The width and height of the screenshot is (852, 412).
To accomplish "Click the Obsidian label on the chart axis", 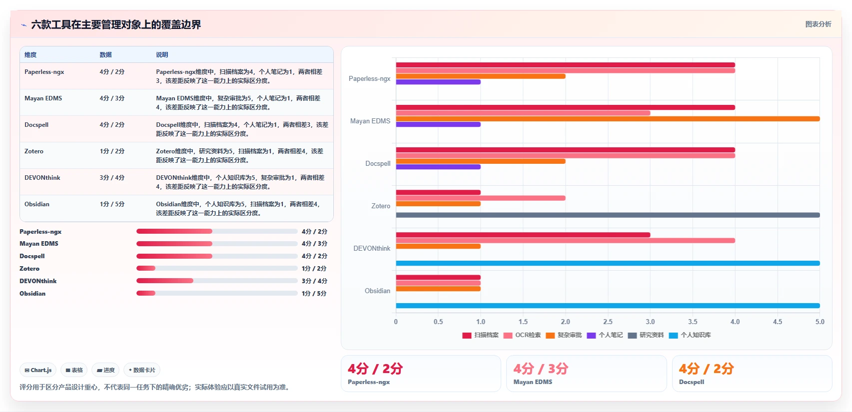I will pos(377,291).
